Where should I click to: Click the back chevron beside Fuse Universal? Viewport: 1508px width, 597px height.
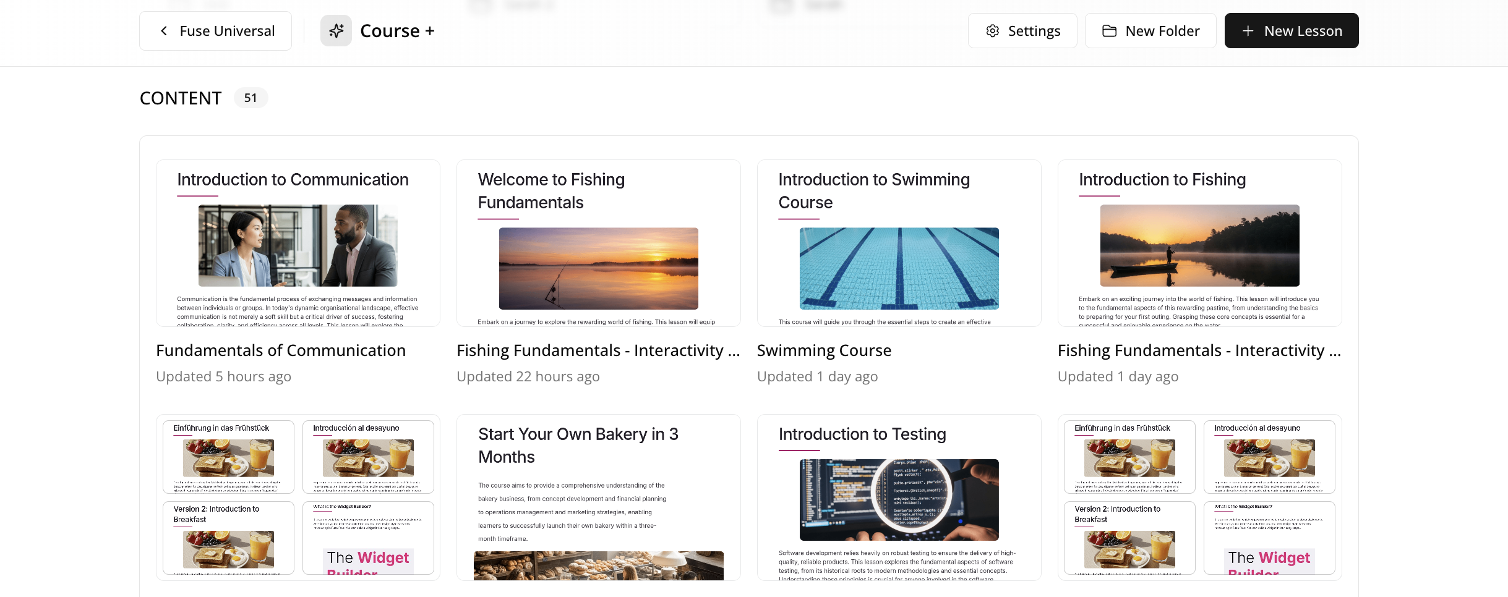coord(164,31)
